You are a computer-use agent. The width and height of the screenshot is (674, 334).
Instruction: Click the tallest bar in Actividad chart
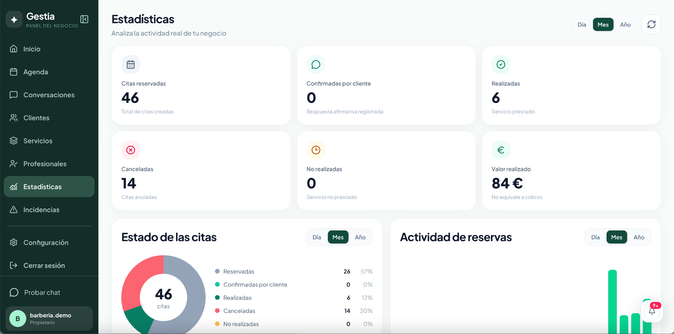click(x=612, y=302)
